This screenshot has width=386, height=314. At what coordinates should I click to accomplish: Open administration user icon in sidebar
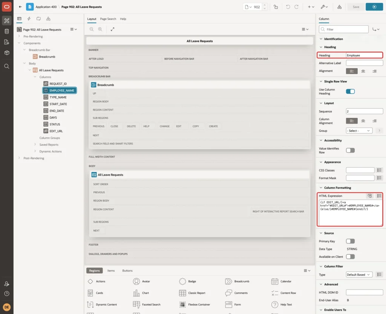pyautogui.click(x=7, y=284)
